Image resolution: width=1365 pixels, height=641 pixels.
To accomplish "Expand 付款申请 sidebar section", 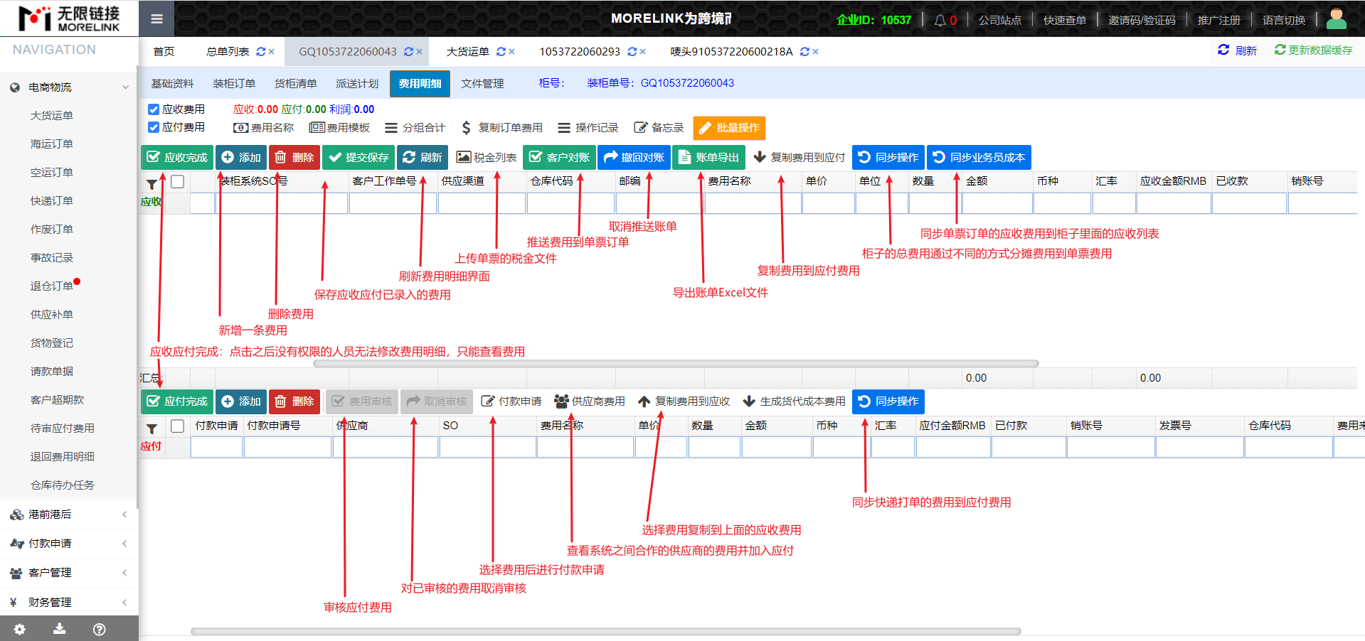I will tap(68, 544).
